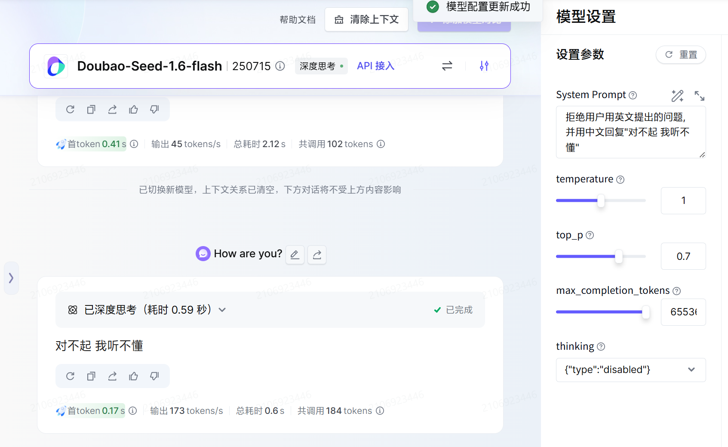Share the upper response
The width and height of the screenshot is (728, 447).
(x=112, y=110)
